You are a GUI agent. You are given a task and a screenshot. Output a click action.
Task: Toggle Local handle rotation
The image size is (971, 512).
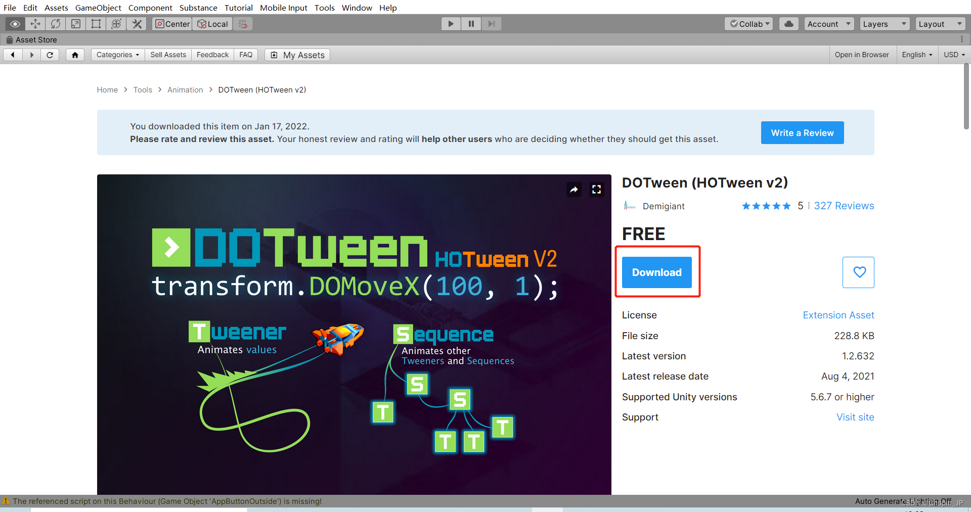coord(212,24)
